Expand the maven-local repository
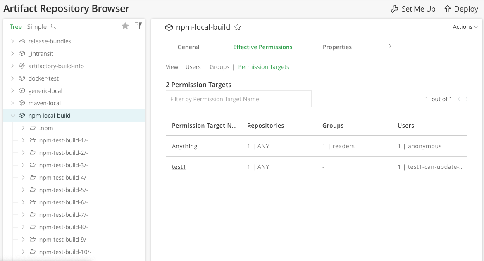The image size is (484, 261). (12, 103)
